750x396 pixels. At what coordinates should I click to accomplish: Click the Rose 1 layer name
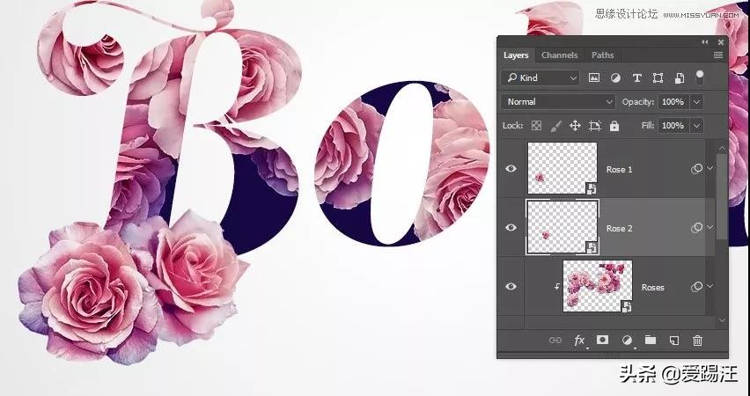pos(619,169)
